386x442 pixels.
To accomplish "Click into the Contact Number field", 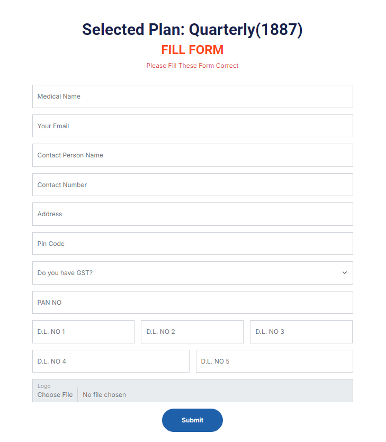I will coord(192,185).
